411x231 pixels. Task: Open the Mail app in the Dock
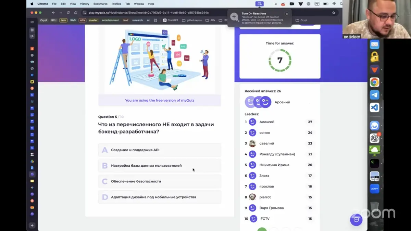[374, 44]
